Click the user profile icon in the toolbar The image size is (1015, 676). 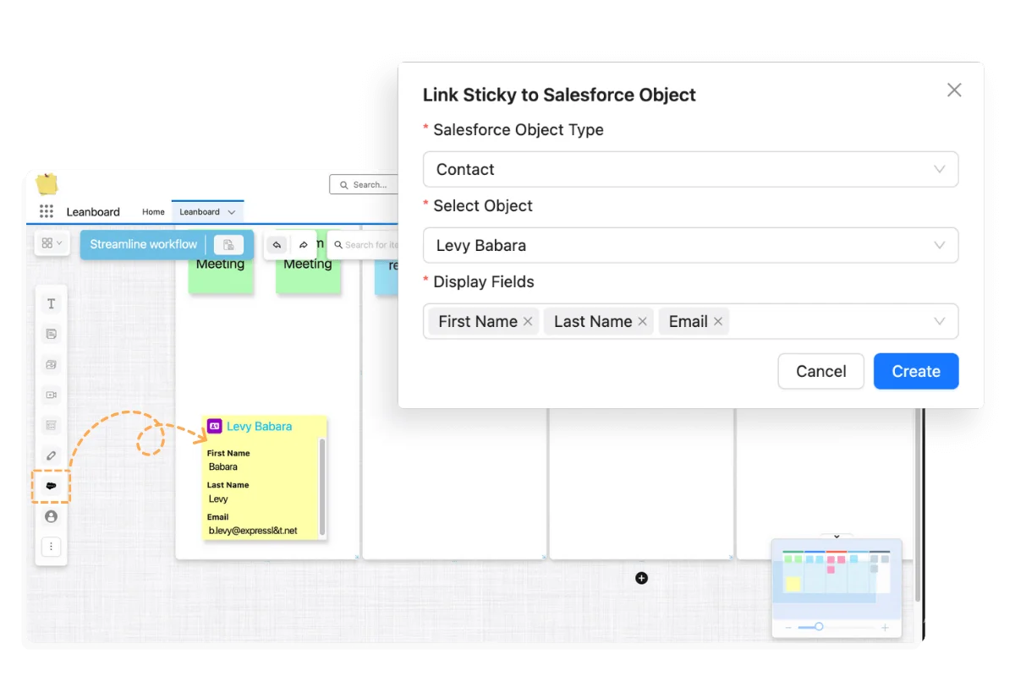(x=51, y=516)
